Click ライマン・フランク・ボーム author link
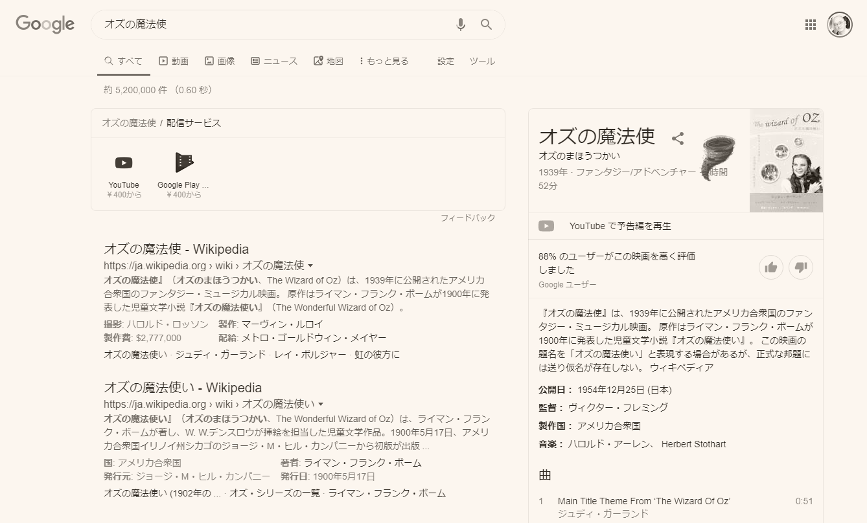Screen dimensions: 867x523 click(x=362, y=462)
